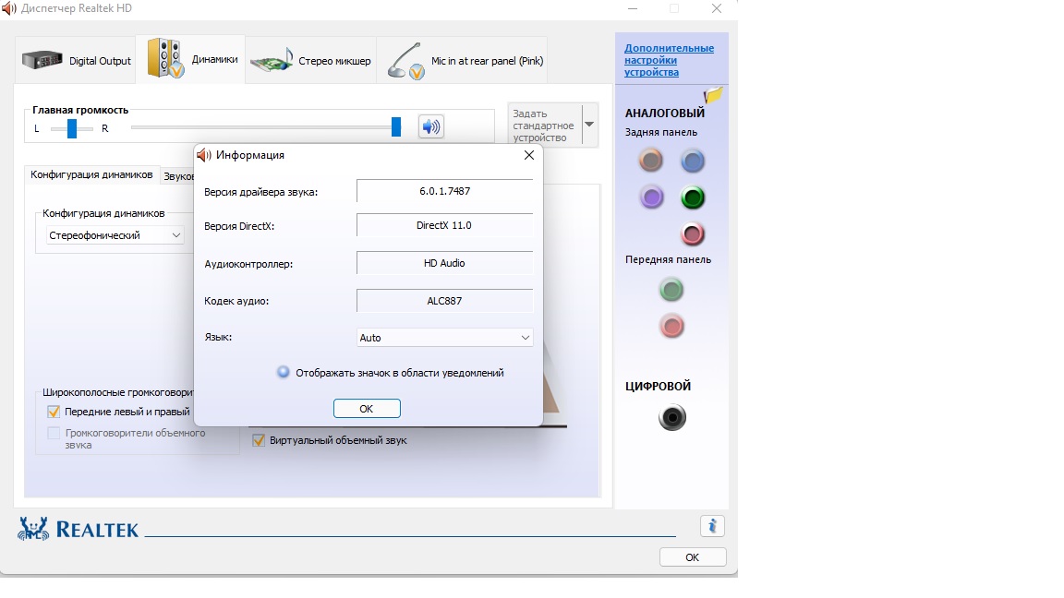Viewport: 1064px width, 598px height.
Task: Switch to the Digital Output tab
Action: (76, 60)
